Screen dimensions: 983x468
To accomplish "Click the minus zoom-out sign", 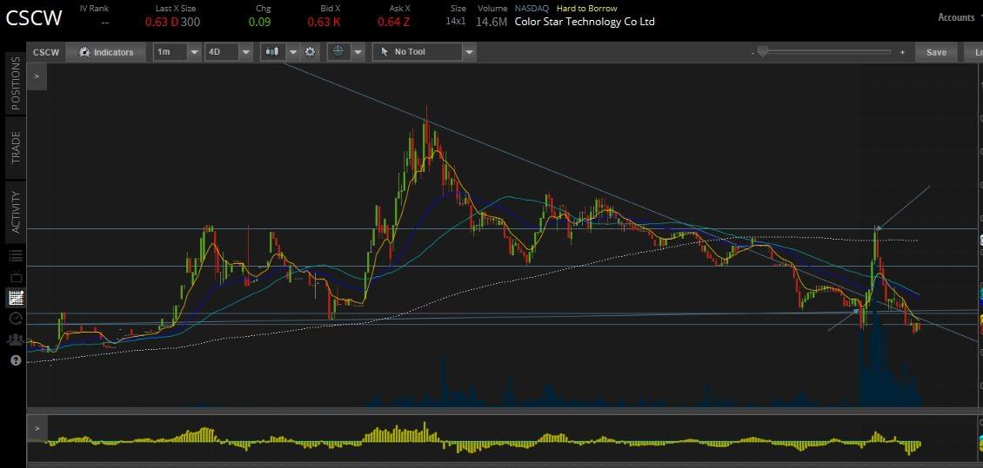I will point(752,53).
